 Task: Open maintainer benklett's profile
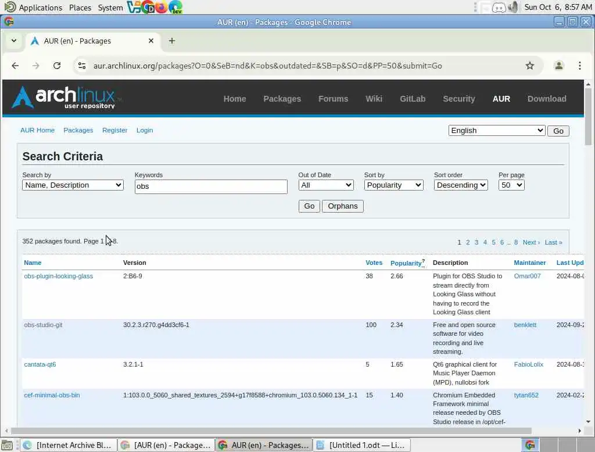point(525,325)
